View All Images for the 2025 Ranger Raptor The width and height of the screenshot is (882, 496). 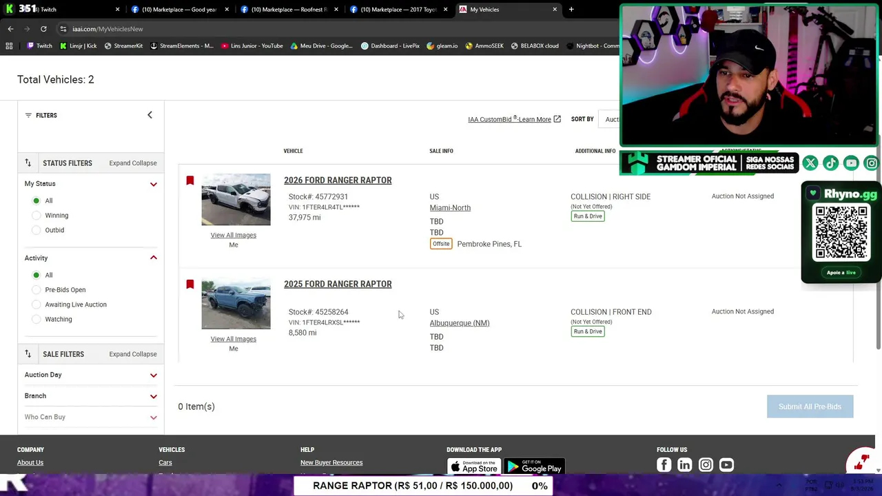234,339
